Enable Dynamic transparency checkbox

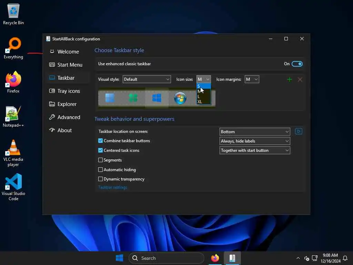point(100,179)
